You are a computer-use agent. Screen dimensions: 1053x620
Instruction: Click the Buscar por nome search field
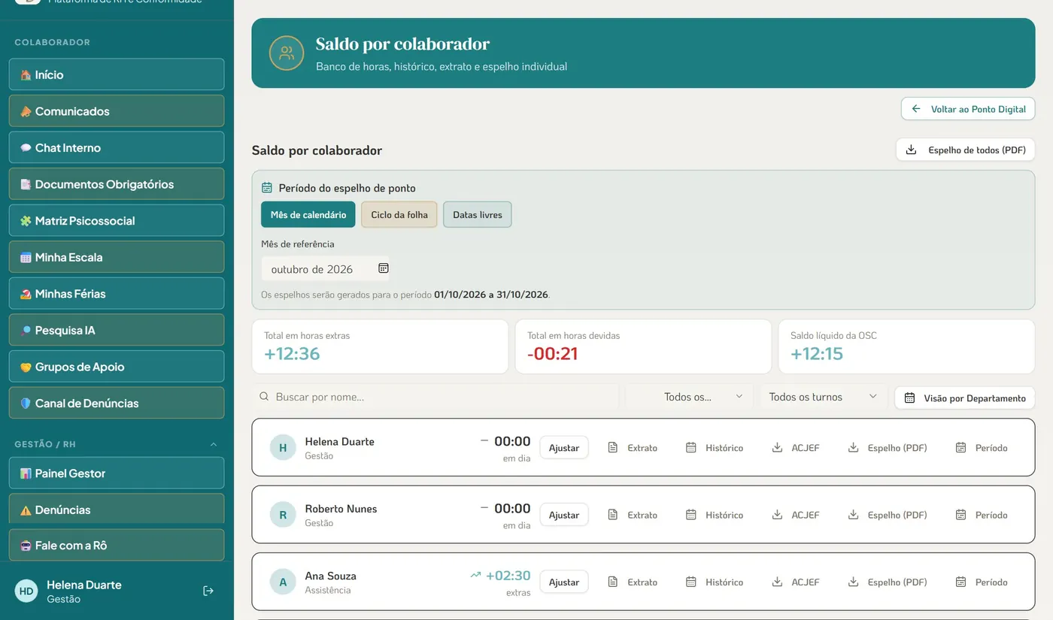point(435,397)
